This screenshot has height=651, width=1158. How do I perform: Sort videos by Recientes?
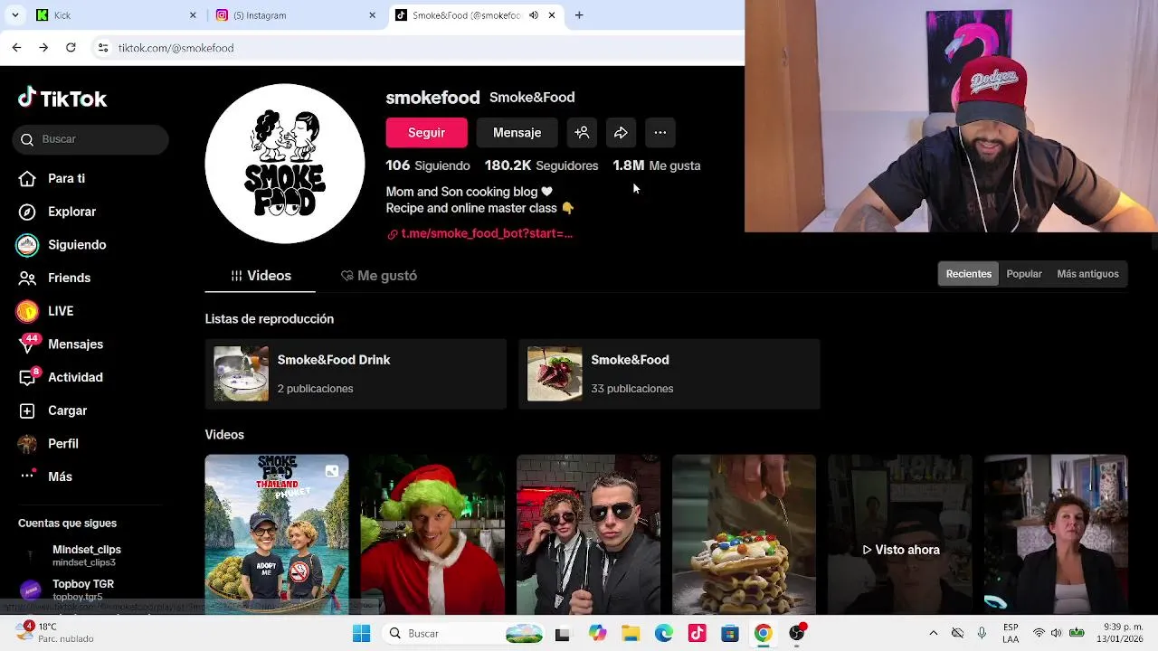[968, 274]
